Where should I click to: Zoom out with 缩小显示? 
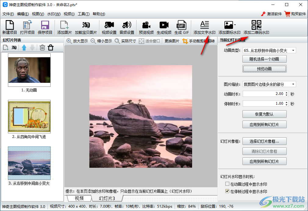pos(101,41)
